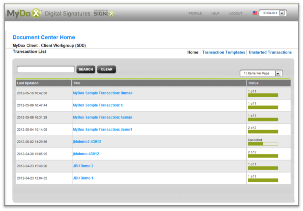Open the Help menu item
303x211 pixels.
coord(215,14)
